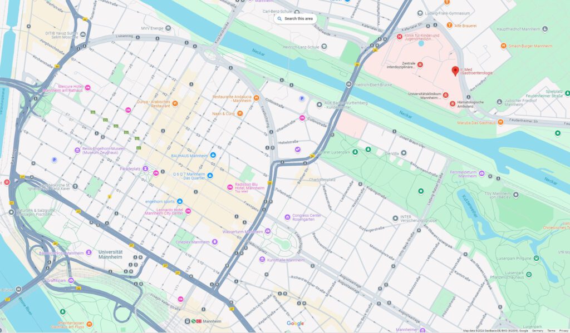This screenshot has width=570, height=333.
Task: Open the Barockschloss Mannheim marker
Action: (x=89, y=252)
